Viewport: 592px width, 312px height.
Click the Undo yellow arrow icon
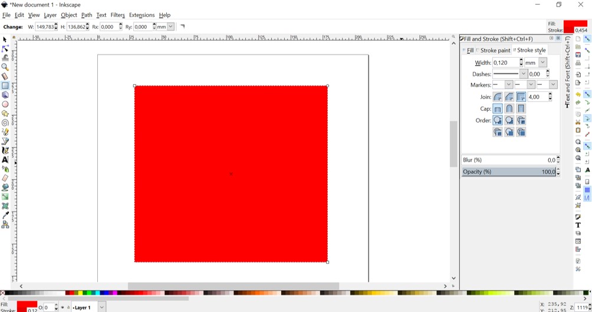click(578, 94)
